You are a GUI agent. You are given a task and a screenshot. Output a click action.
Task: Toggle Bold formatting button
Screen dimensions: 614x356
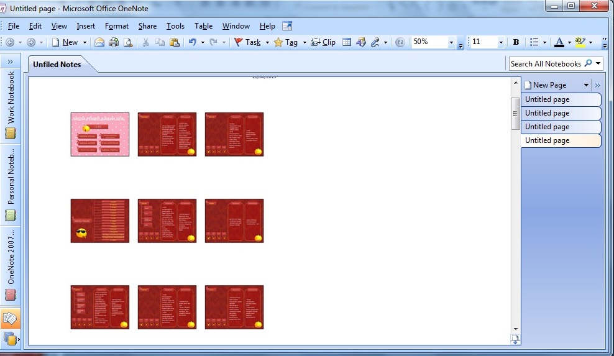[516, 42]
